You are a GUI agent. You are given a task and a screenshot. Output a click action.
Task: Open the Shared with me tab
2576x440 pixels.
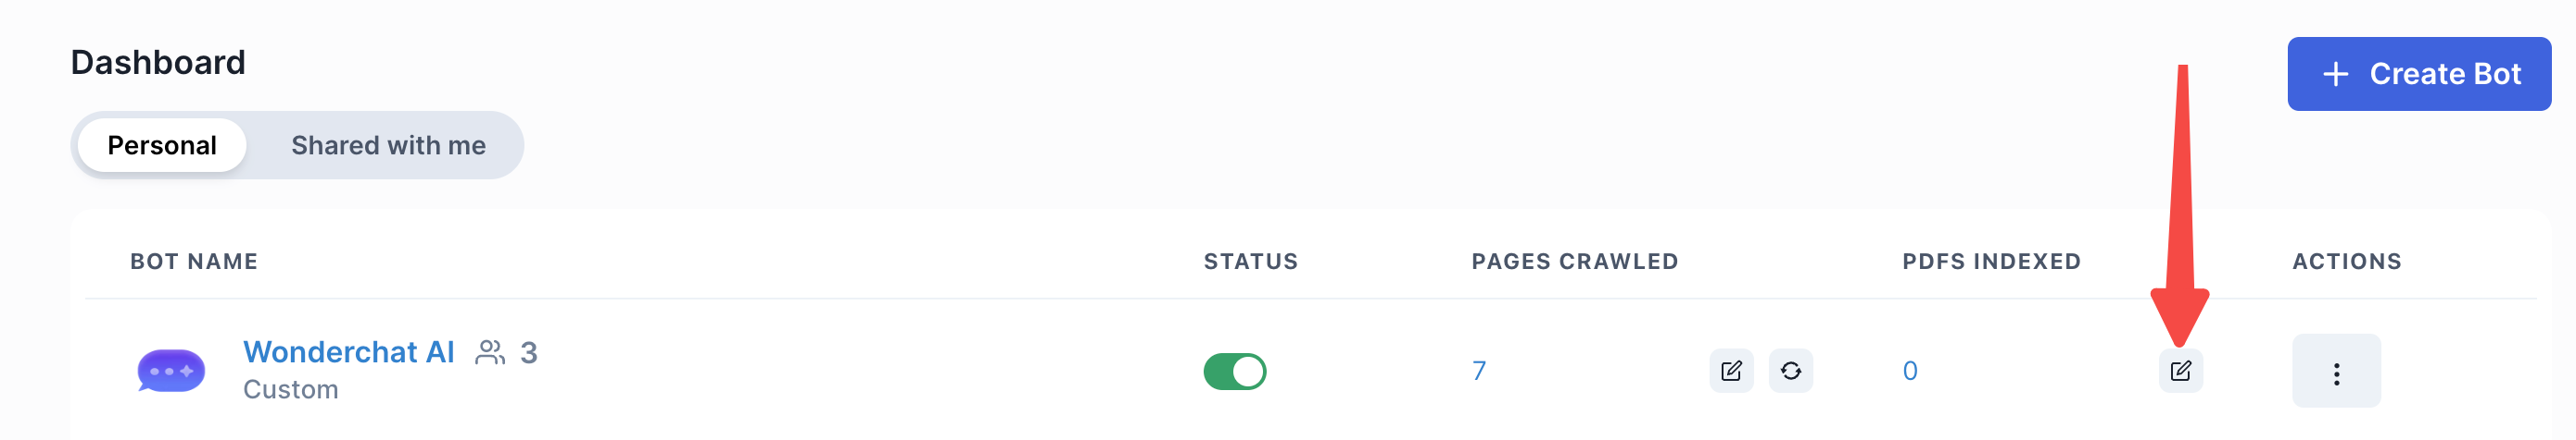[388, 146]
